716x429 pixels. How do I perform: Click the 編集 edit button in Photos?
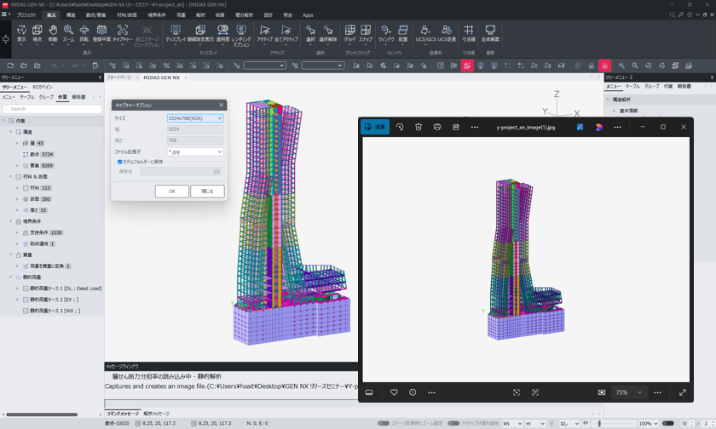(x=375, y=127)
